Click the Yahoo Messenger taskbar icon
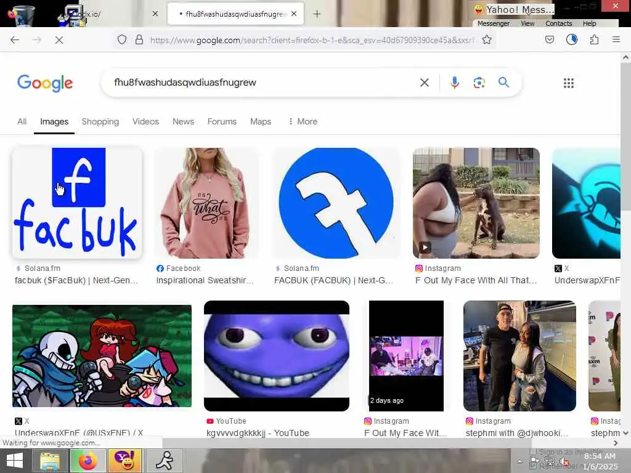The width and height of the screenshot is (631, 473). (124, 461)
